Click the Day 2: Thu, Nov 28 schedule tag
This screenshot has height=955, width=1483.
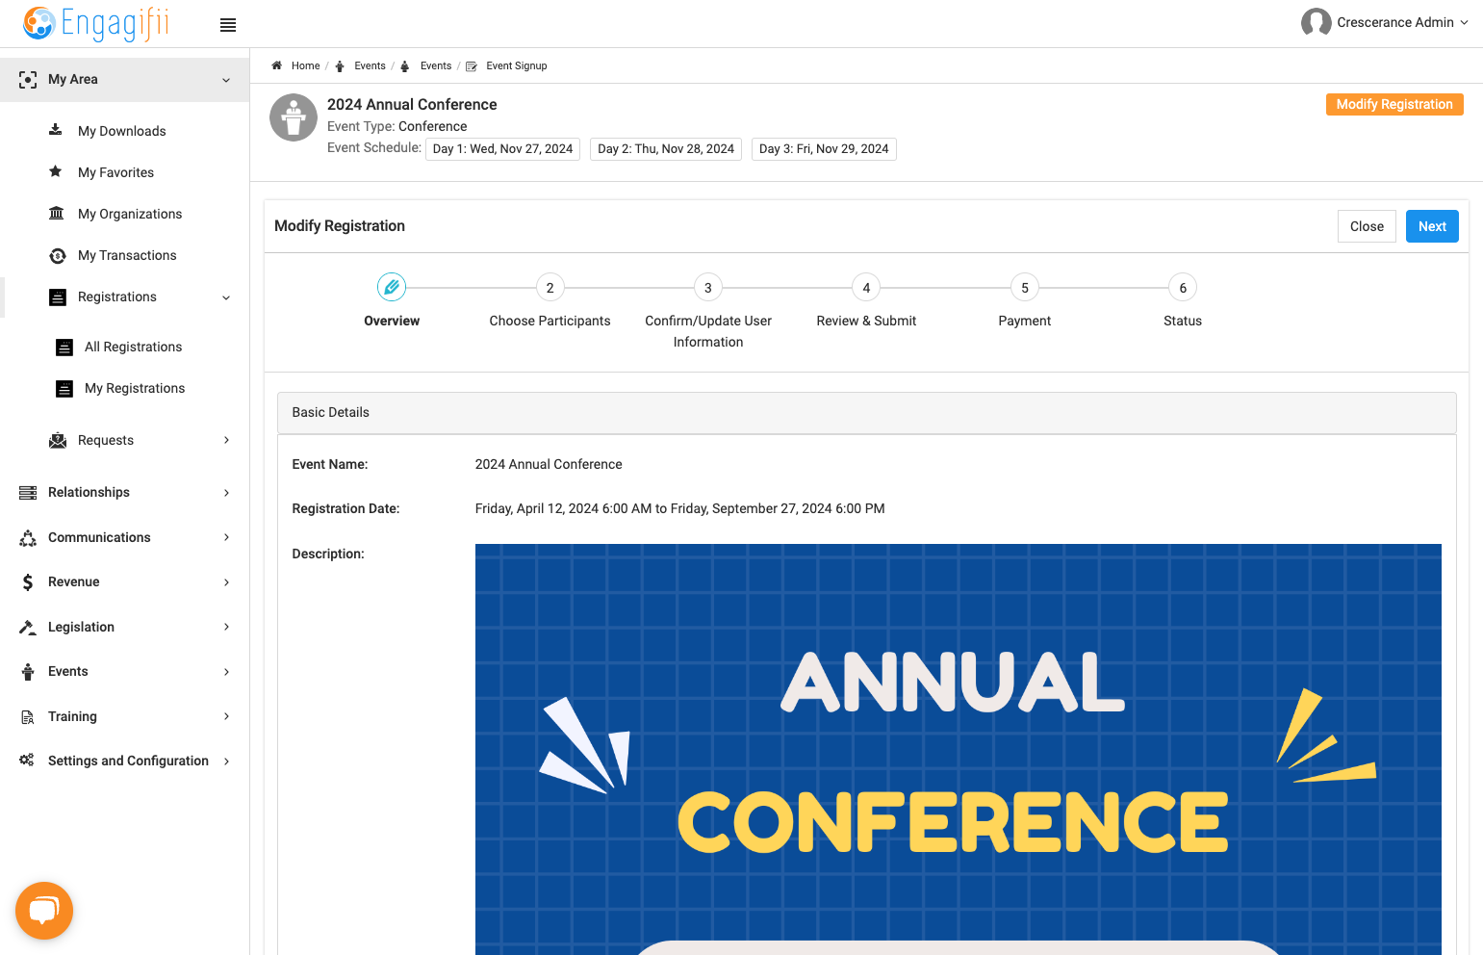coord(666,149)
